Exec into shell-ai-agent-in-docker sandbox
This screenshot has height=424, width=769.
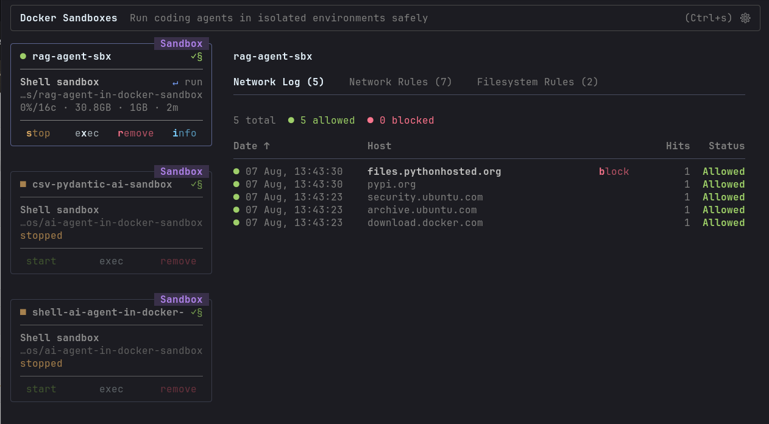click(x=112, y=389)
